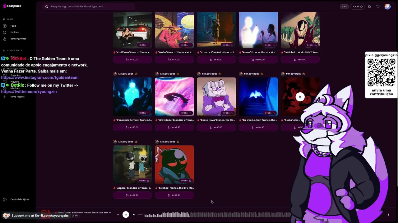Pause the playing "Diaba" cover thumbnail
This screenshot has width=398, height=223.
click(x=300, y=97)
